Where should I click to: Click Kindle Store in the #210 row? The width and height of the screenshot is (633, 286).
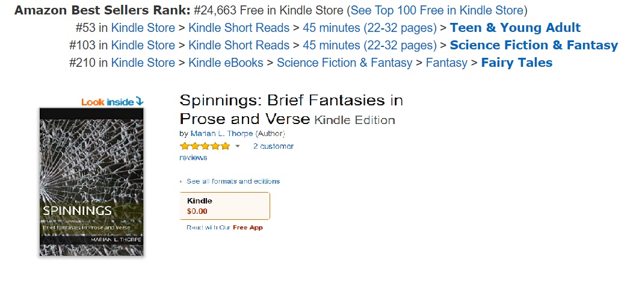143,63
